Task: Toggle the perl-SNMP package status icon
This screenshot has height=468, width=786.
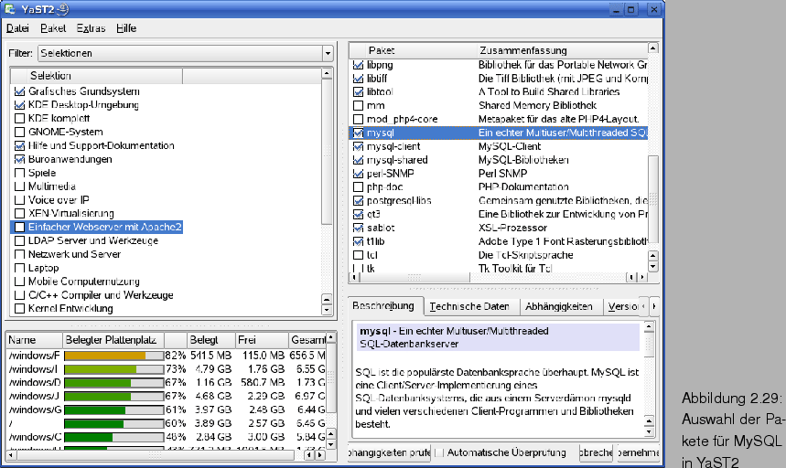Action: 358,174
